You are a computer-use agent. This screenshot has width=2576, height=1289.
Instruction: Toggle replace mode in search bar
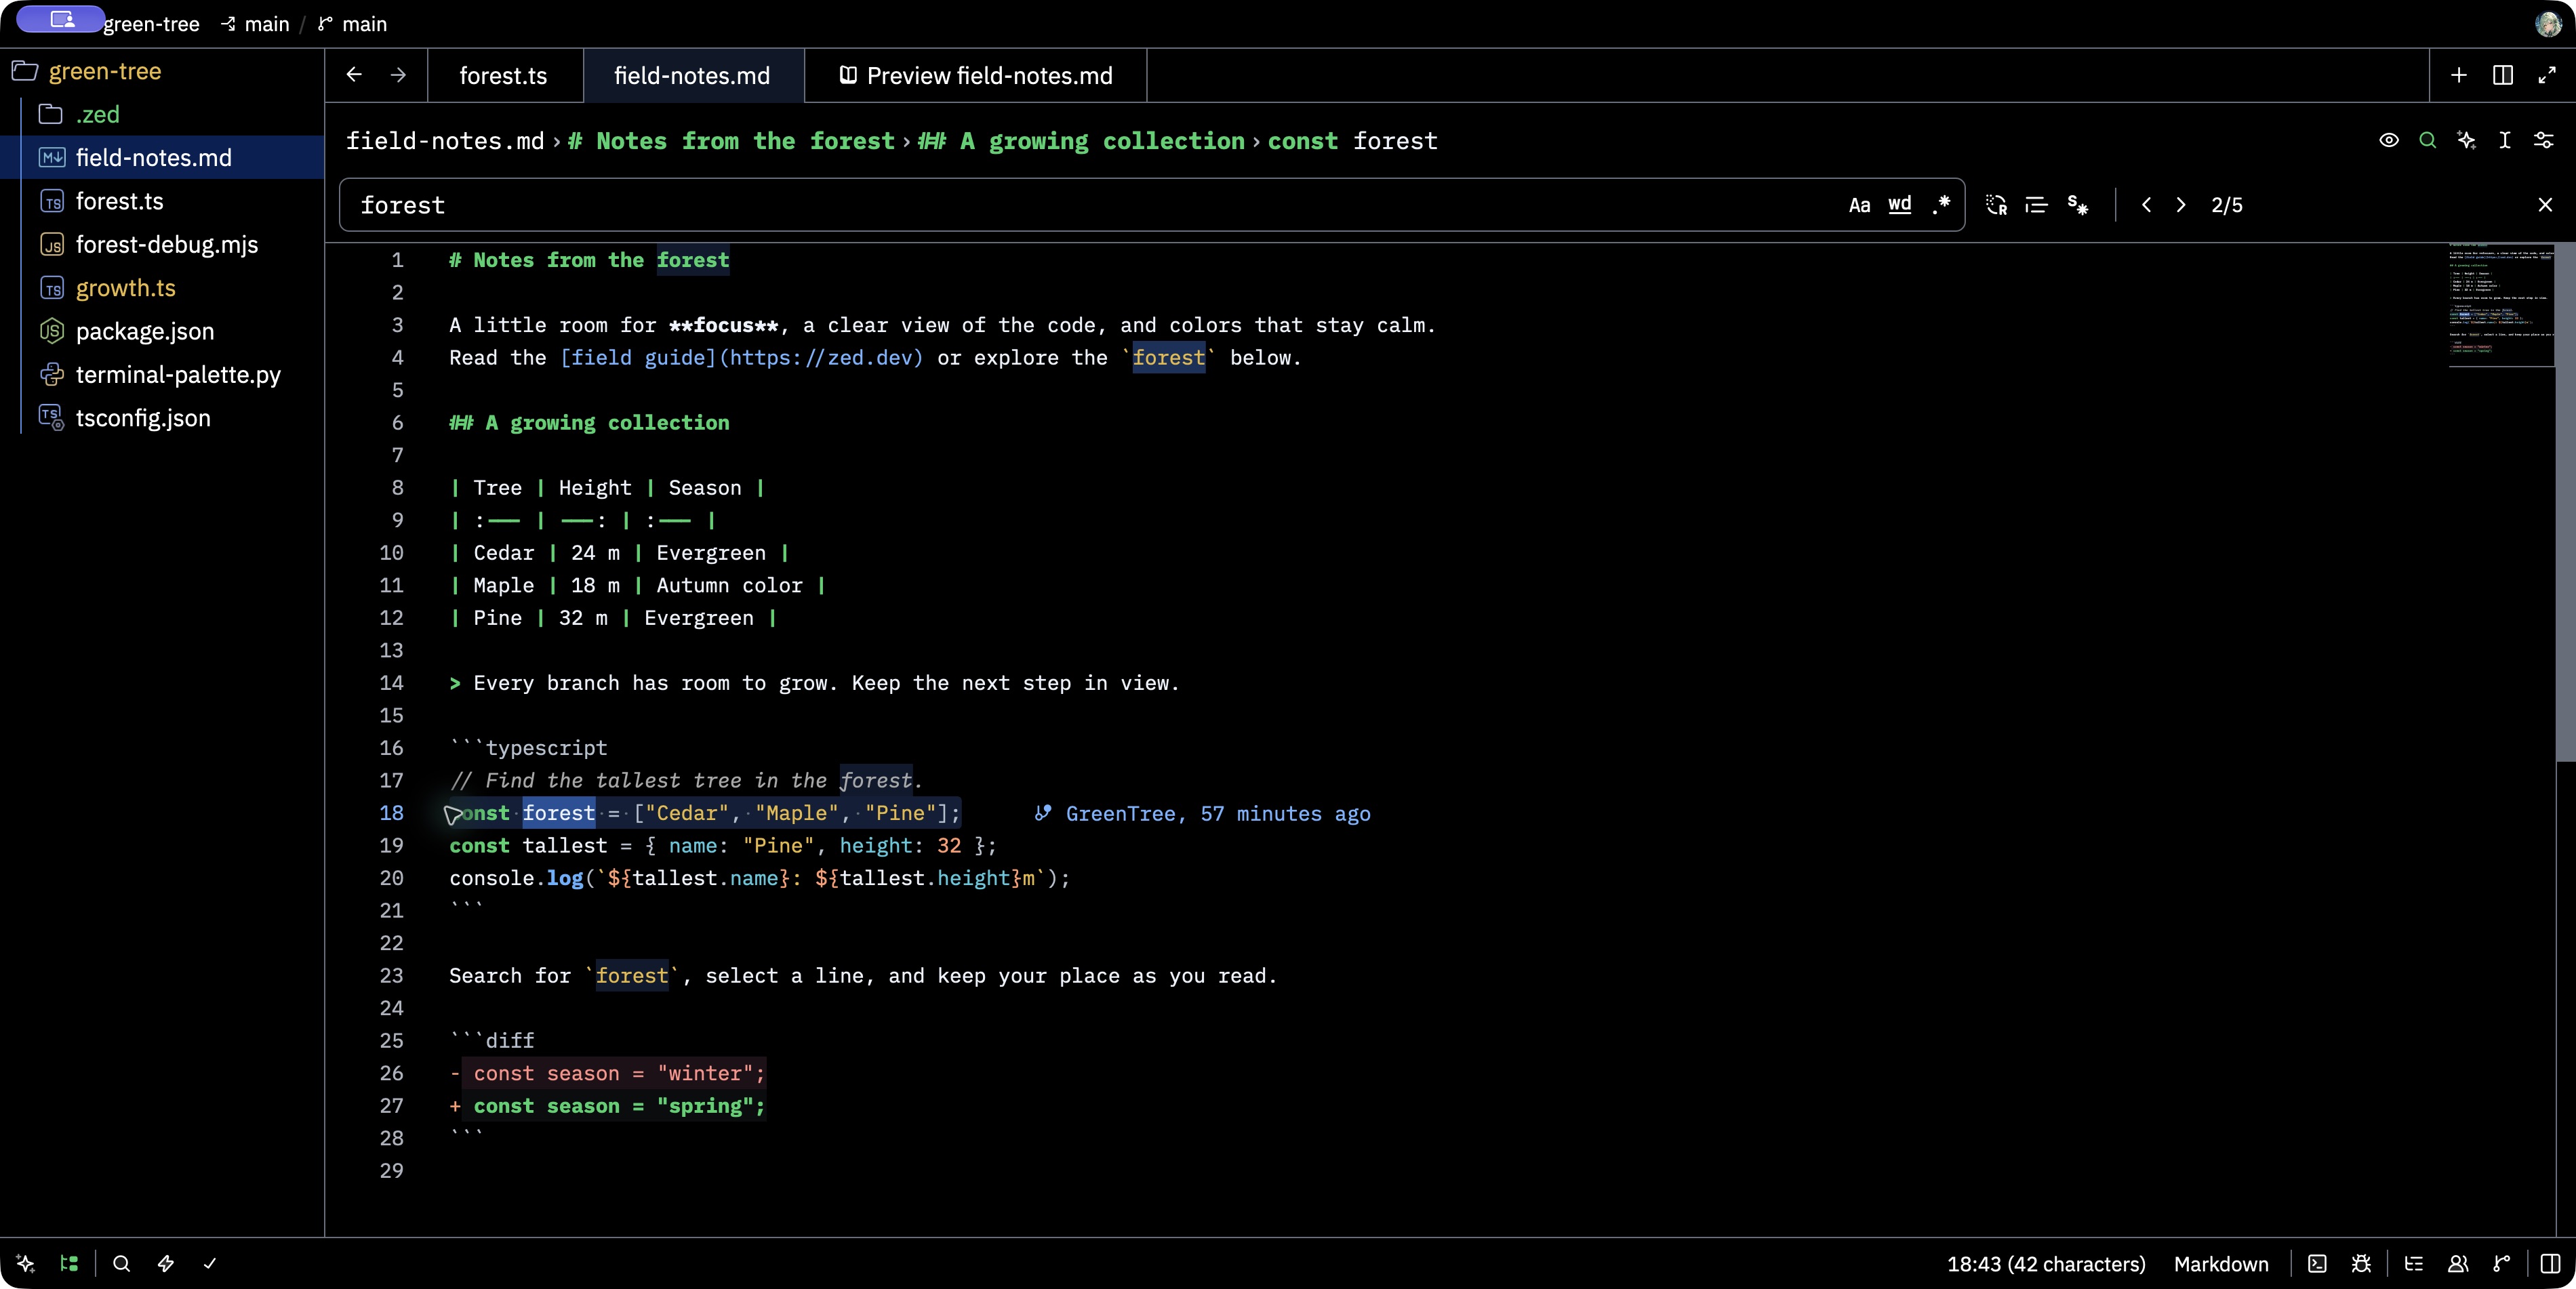(1997, 205)
